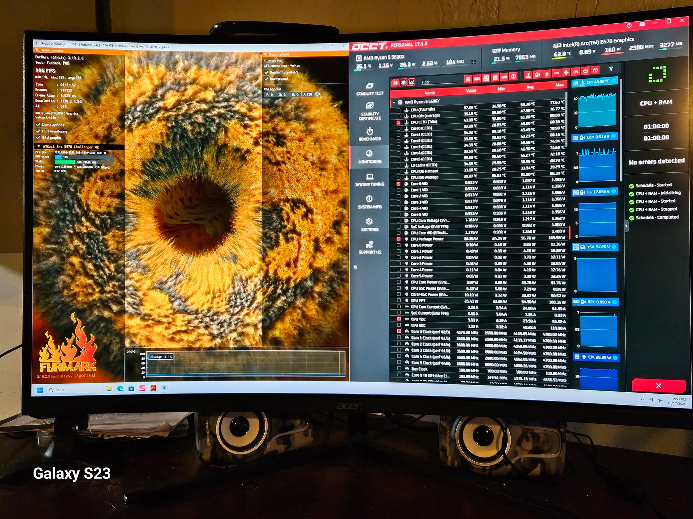Screen dimensions: 693x519
Task: Filter sensors by fan icon
Action: pos(566,73)
